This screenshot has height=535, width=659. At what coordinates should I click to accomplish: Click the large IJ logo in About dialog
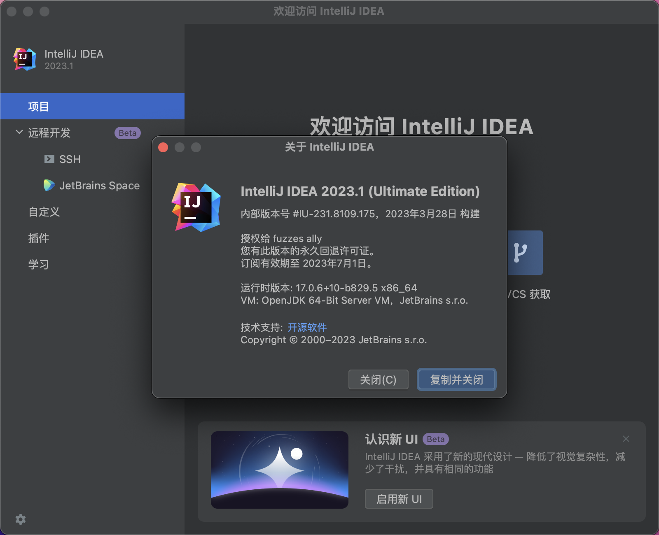tap(196, 207)
